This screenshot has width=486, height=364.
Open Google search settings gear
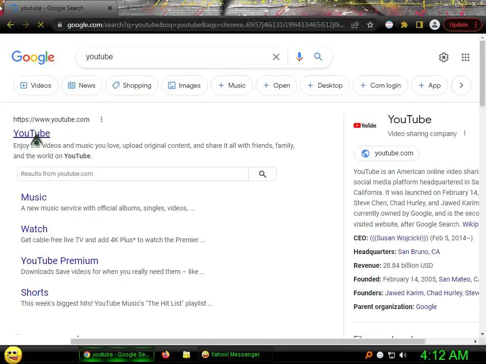[444, 57]
